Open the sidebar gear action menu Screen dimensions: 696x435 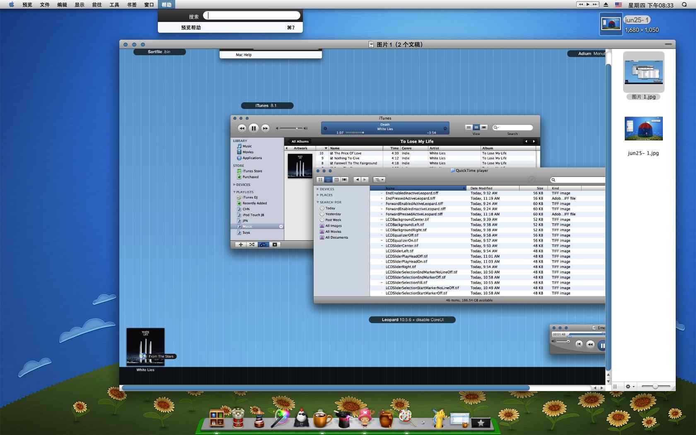[630, 387]
